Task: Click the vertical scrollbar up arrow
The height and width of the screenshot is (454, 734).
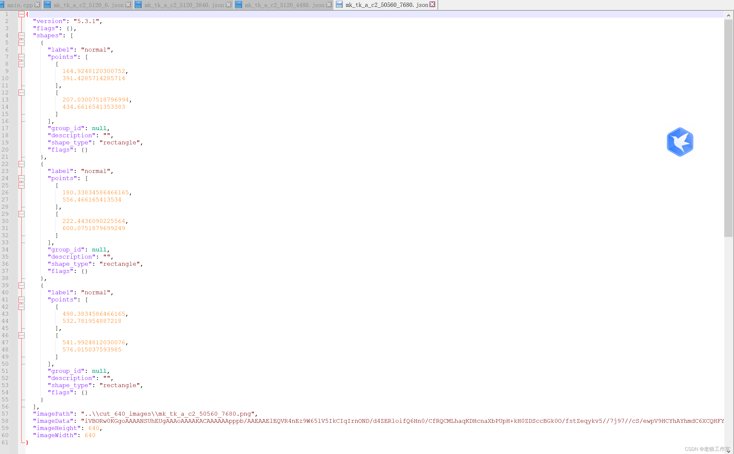Action: 728,15
